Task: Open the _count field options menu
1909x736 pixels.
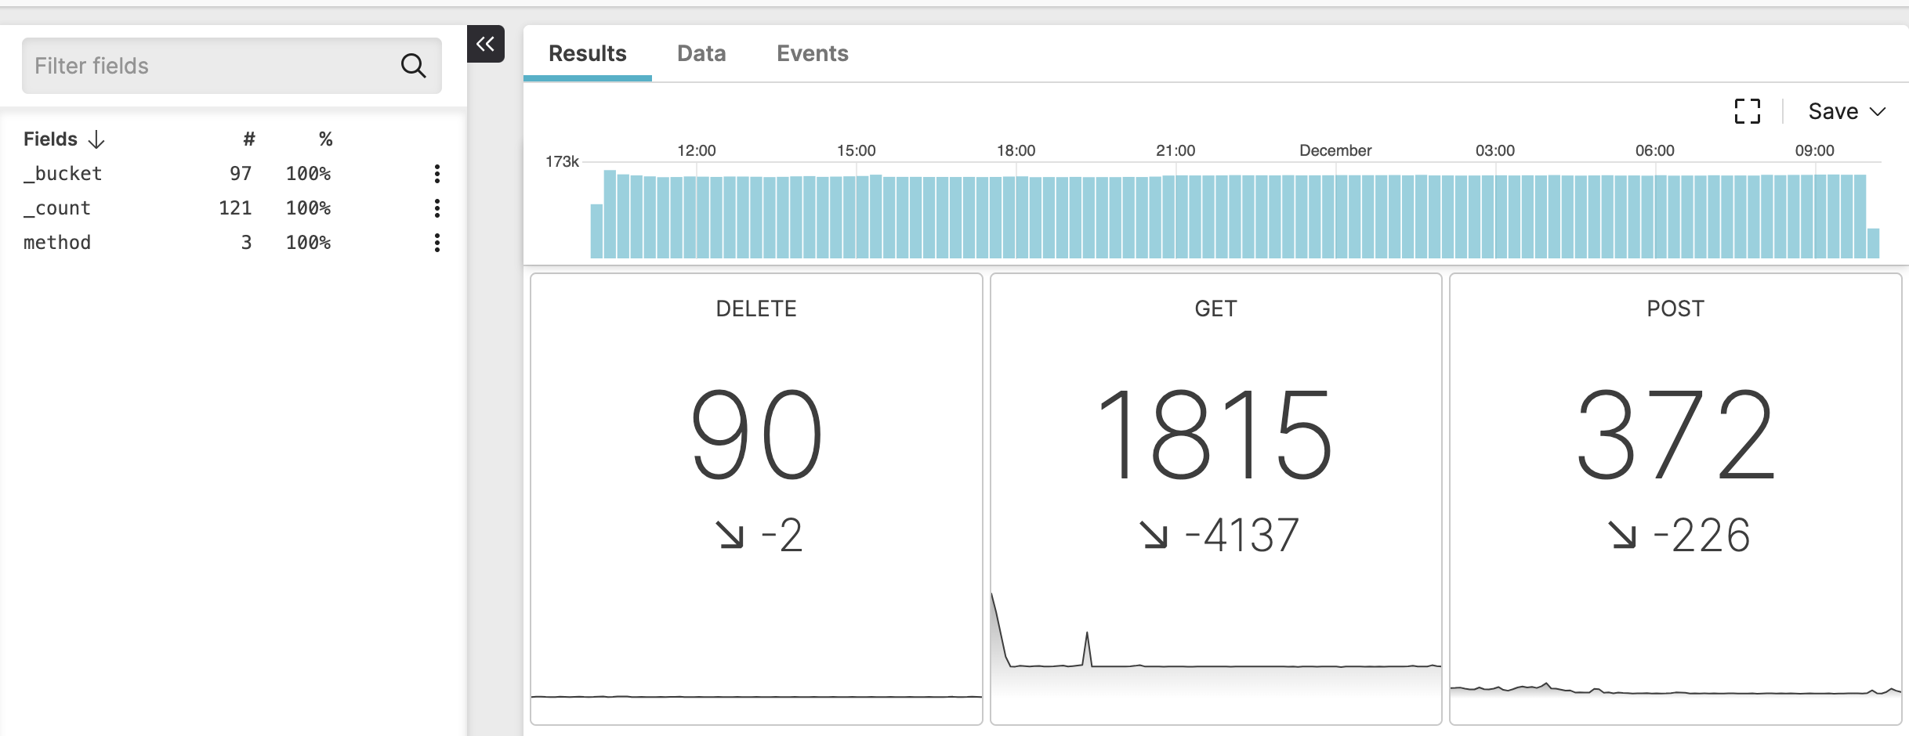Action: pyautogui.click(x=437, y=208)
